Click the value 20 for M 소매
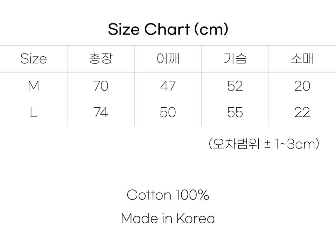Image resolution: width=336 pixels, height=252 pixels. [x=302, y=86]
